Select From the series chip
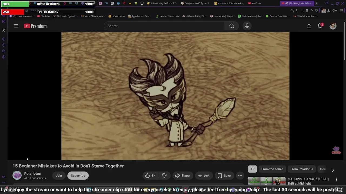Viewport: 346px width, 194px height. coord(272,169)
